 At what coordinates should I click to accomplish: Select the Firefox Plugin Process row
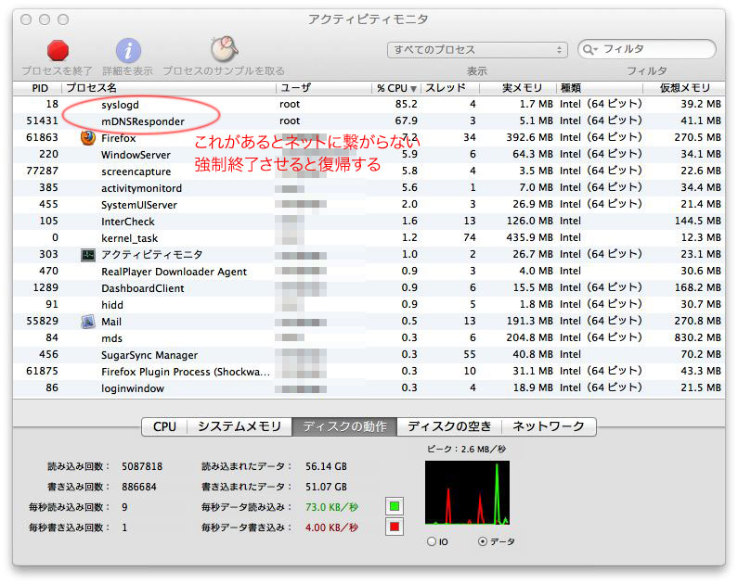[369, 371]
